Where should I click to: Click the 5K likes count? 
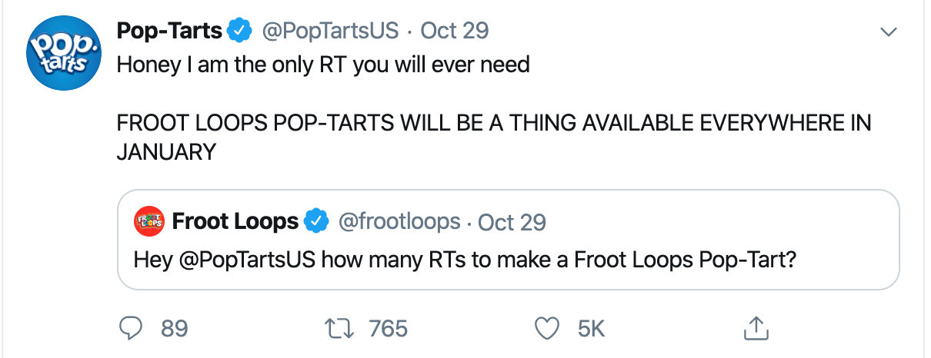tap(591, 329)
